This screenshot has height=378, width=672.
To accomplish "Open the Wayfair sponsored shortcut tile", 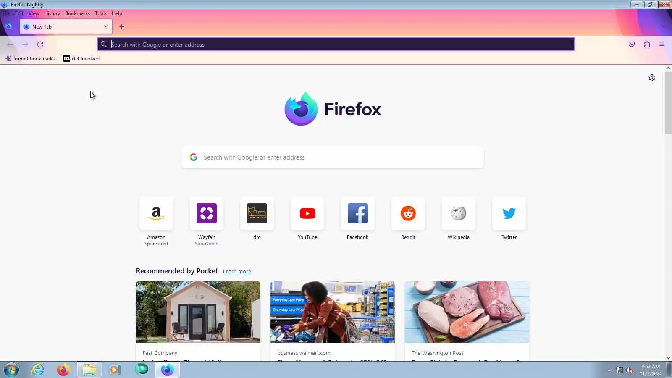I will tap(207, 213).
